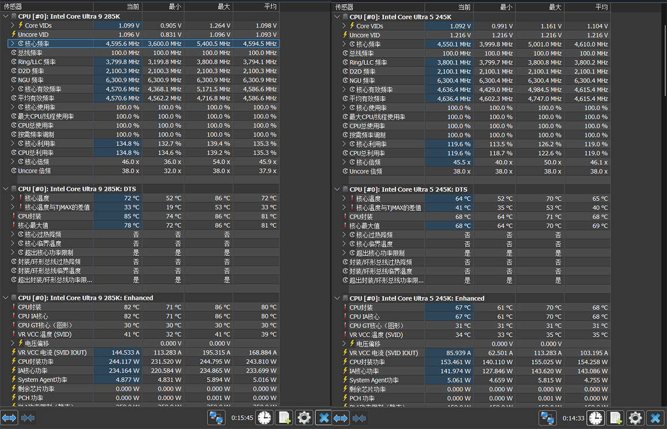Expand Core VIDs row in 245K window

[344, 26]
